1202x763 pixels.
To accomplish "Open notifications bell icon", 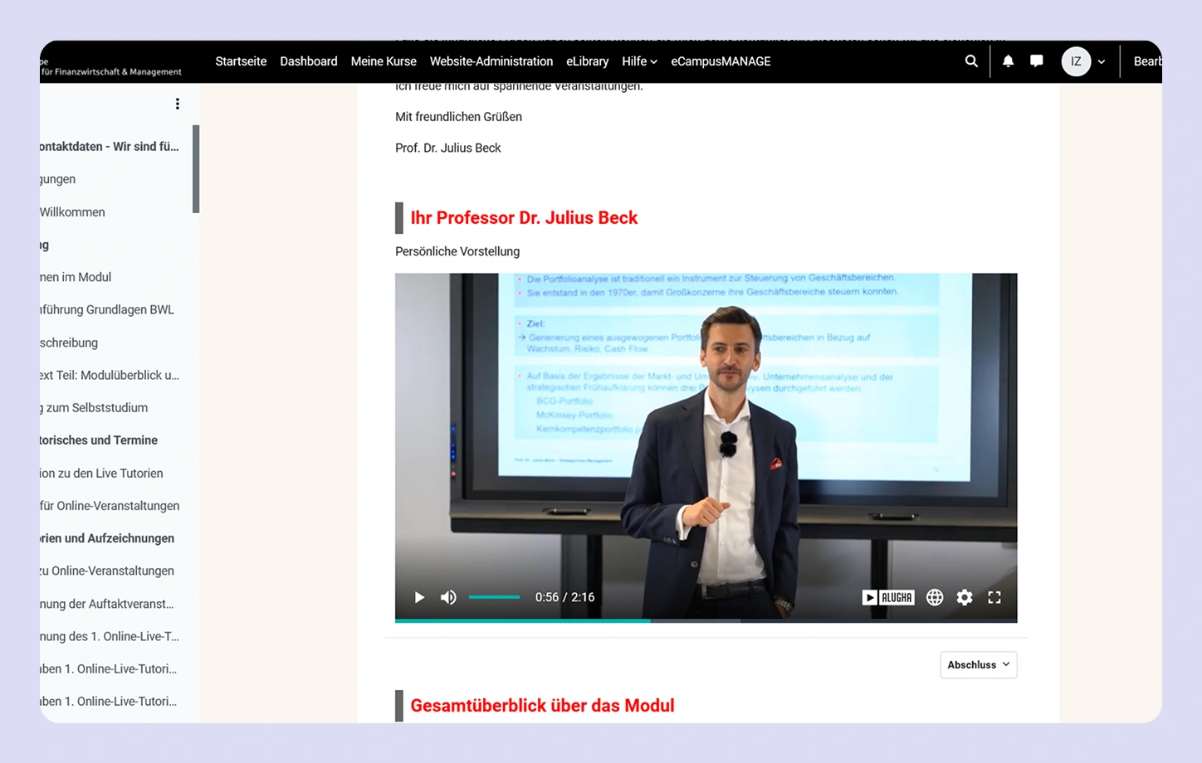I will pos(1008,61).
